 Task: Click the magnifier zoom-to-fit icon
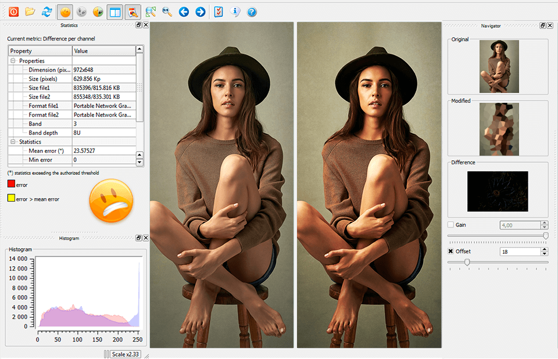[167, 12]
